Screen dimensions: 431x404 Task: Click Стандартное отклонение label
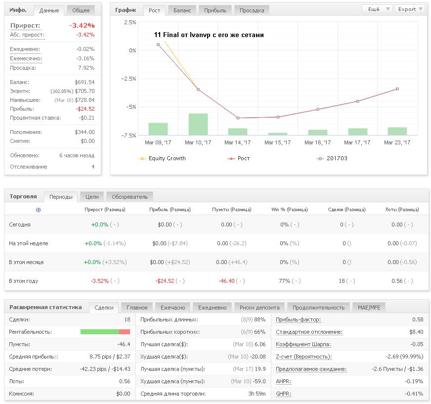pos(309,332)
